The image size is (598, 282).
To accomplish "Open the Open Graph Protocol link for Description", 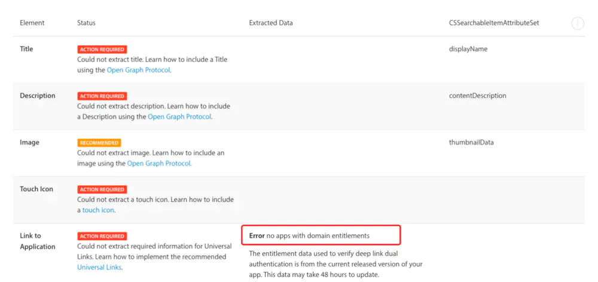I will pos(179,117).
